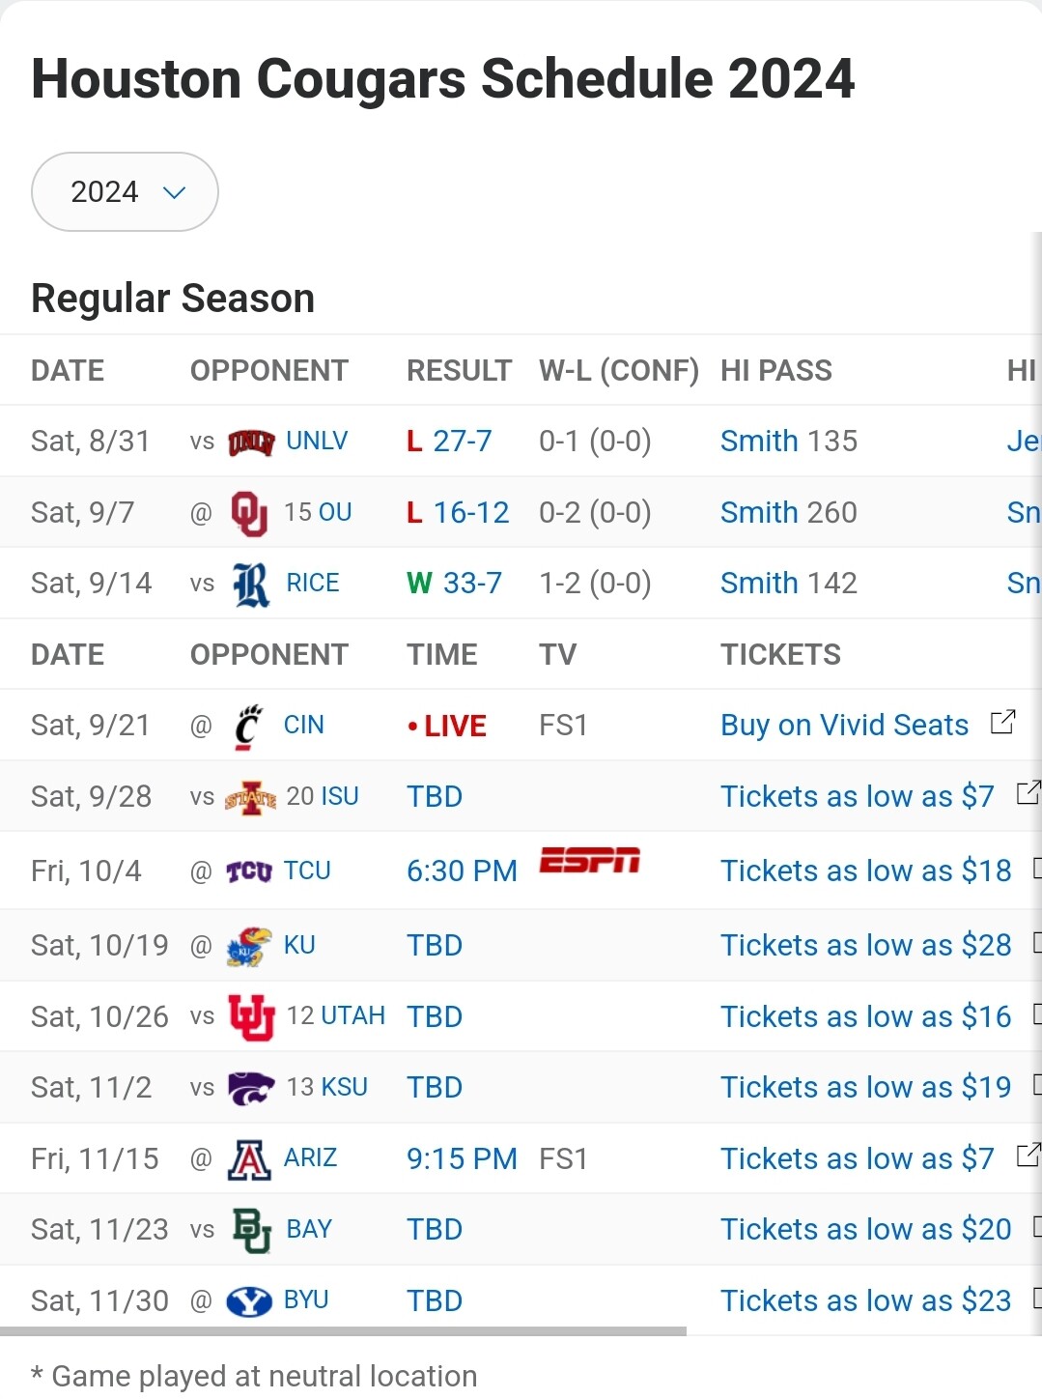Screen dimensions: 1042x1399
Task: Click the Kansas State Wildcats logo
Action: pyautogui.click(x=251, y=1088)
